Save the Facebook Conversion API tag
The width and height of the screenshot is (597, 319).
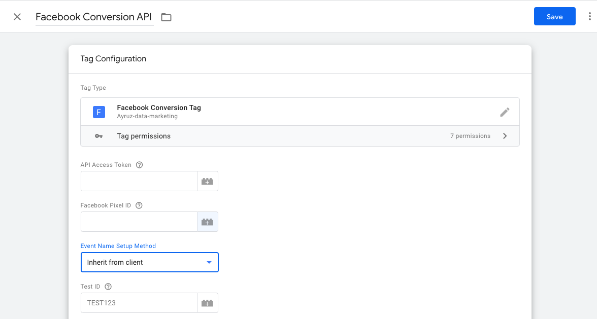[x=554, y=16]
